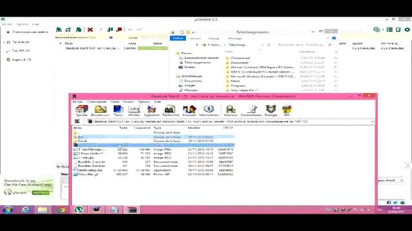The width and height of the screenshot is (412, 231).
Task: Open the blue help icon in Explorer window
Action: [334, 38]
